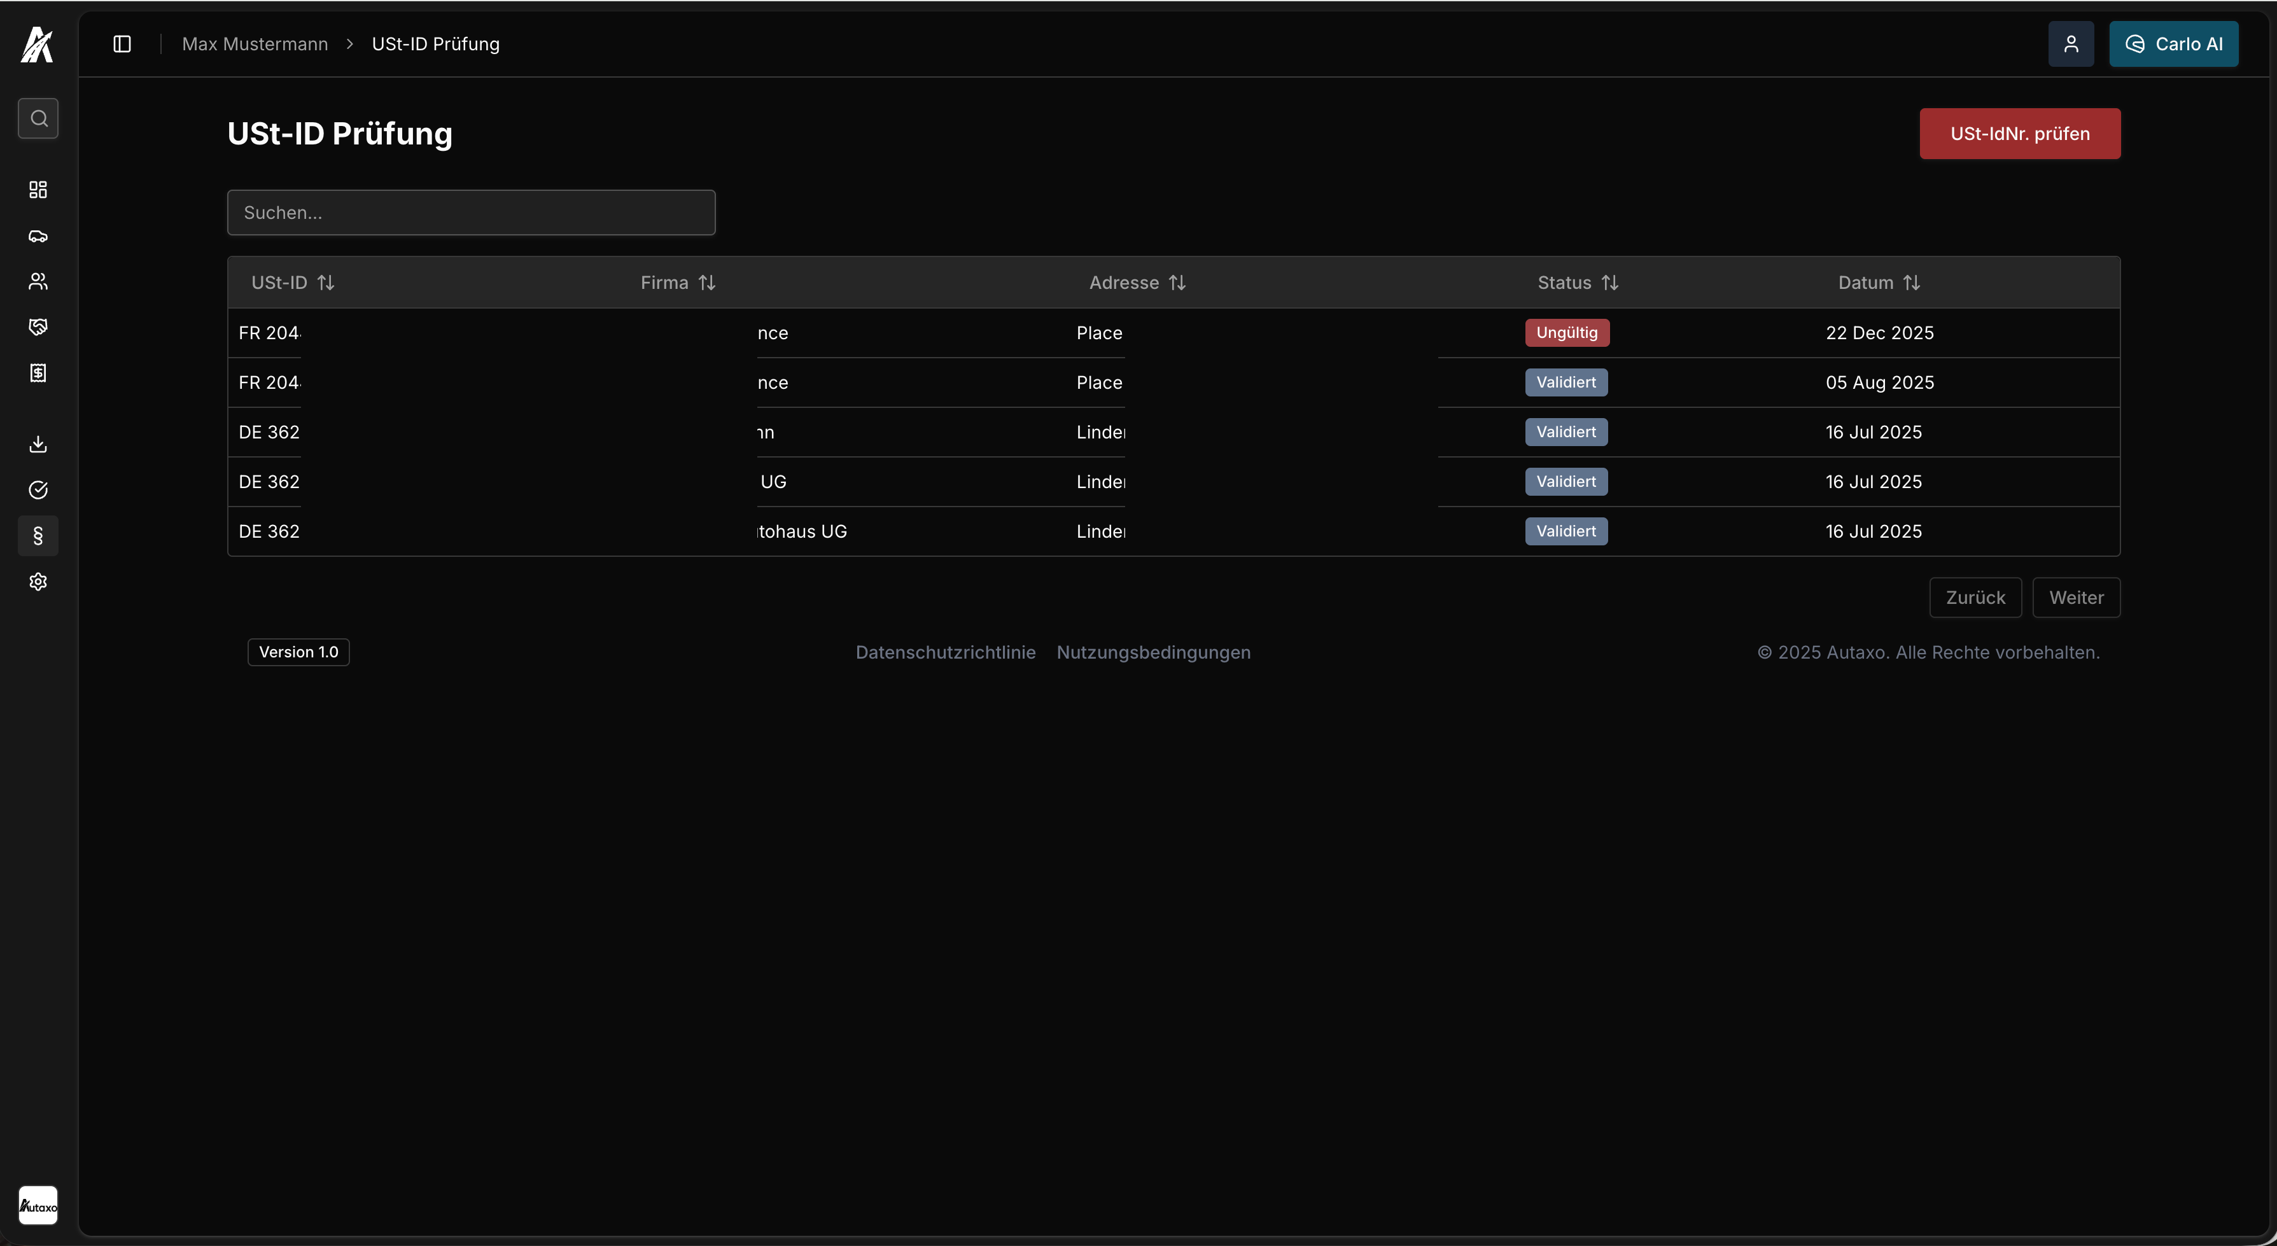Open the user profile menu
The image size is (2277, 1246).
coord(2071,43)
